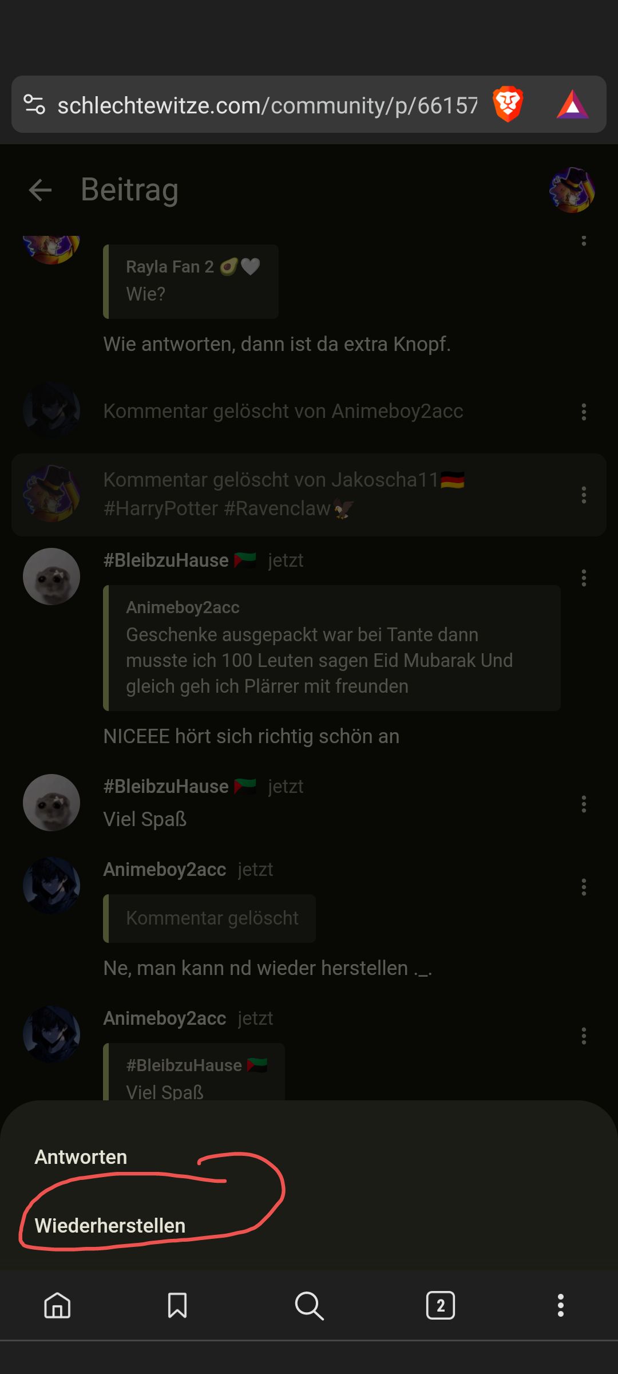
Task: Open options for Animeboy2acc's deleted comment row
Action: click(x=584, y=412)
